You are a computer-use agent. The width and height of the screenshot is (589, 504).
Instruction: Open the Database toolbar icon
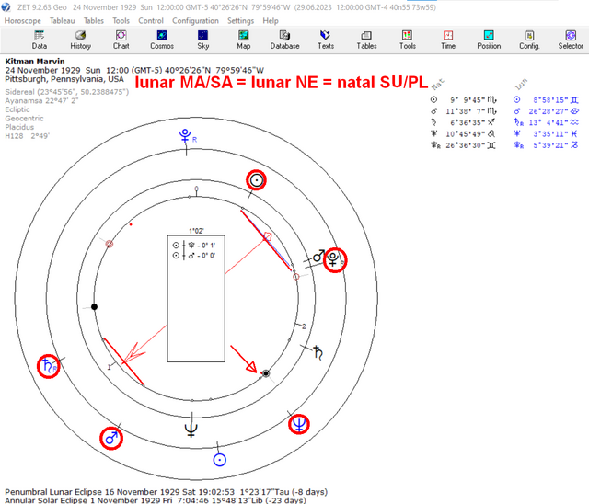[x=284, y=40]
